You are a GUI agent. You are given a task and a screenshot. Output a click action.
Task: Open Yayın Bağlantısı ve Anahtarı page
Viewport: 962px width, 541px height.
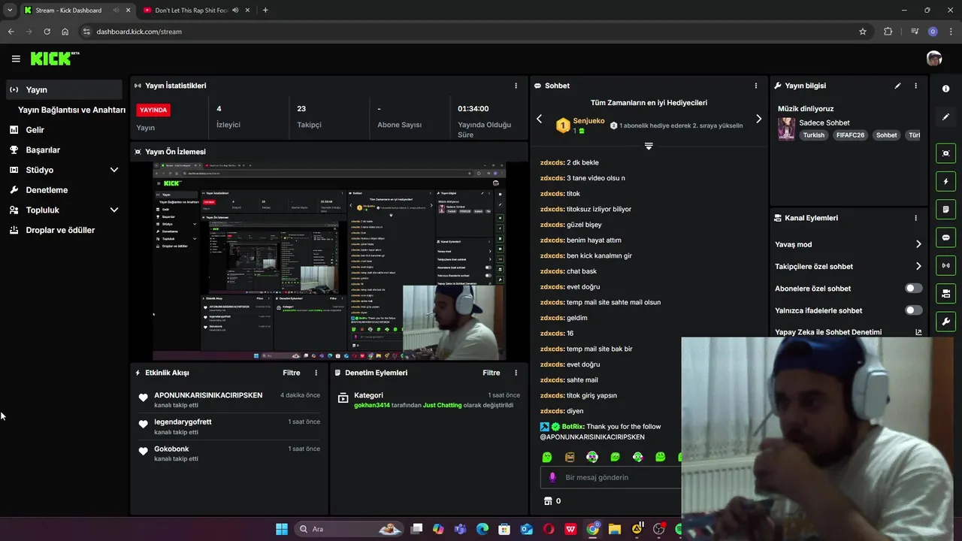coord(71,110)
